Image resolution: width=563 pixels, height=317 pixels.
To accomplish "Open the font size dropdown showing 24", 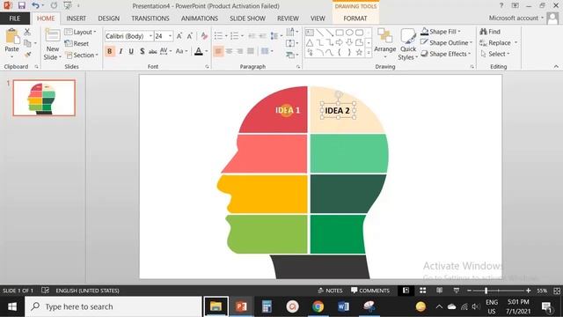I will coord(170,36).
